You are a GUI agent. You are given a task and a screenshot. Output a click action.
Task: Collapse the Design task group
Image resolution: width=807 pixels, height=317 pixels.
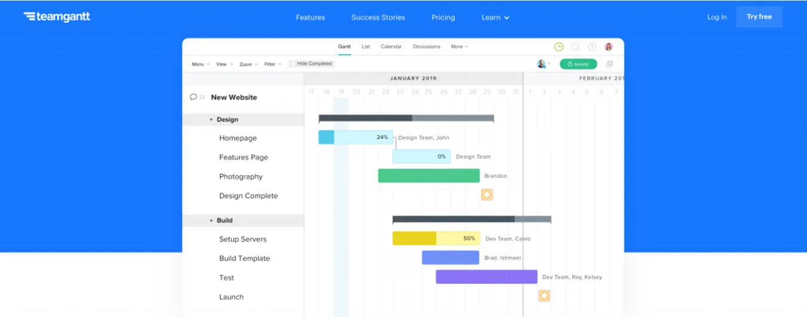(x=211, y=120)
